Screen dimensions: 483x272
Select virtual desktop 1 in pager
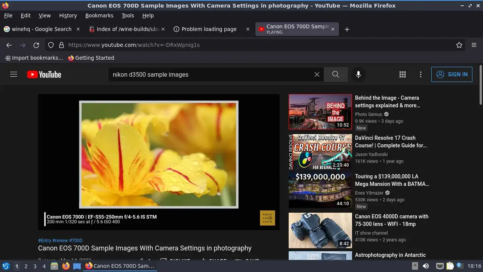coord(17,266)
